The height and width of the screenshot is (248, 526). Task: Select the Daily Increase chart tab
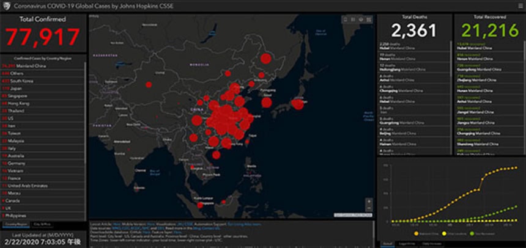[431, 243]
